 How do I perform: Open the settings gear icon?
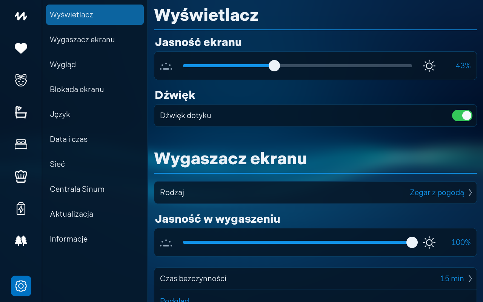(21, 286)
